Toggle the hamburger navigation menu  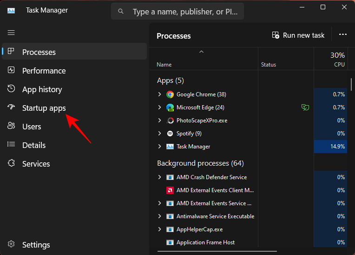[x=11, y=33]
